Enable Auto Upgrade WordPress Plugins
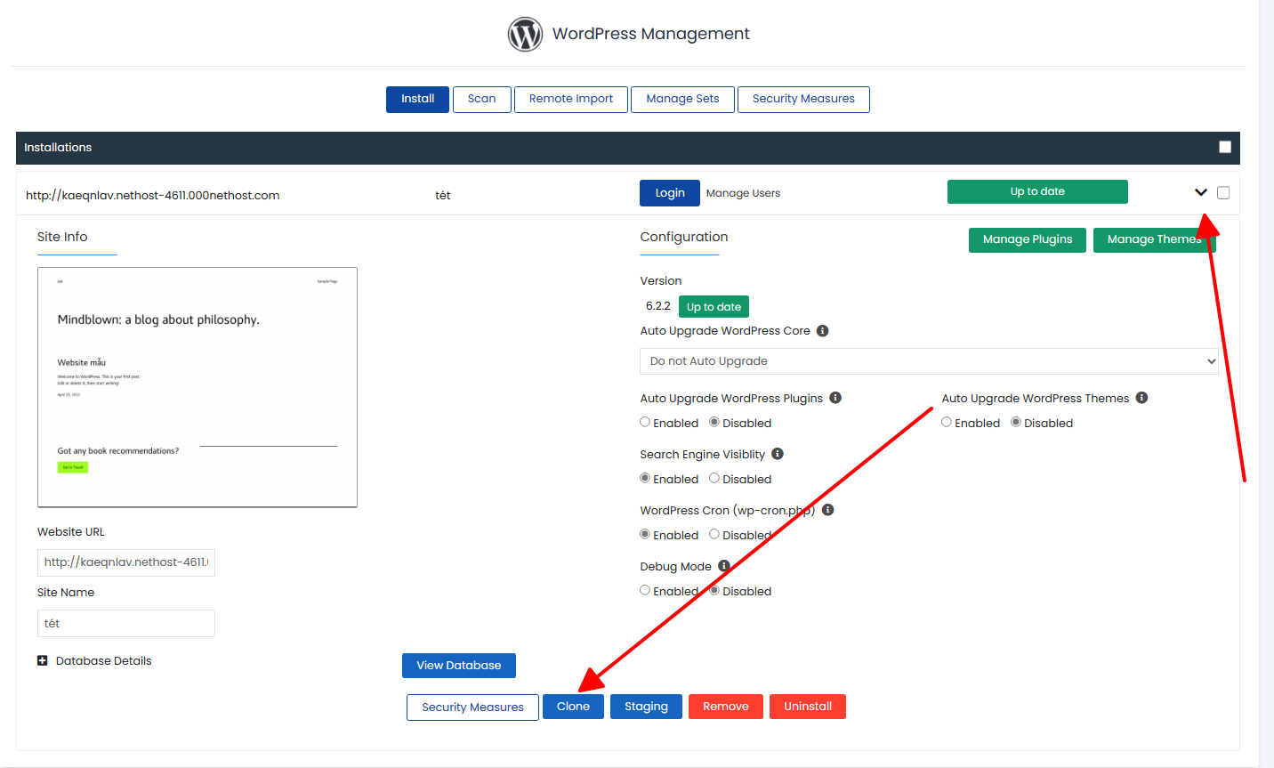 pos(645,422)
